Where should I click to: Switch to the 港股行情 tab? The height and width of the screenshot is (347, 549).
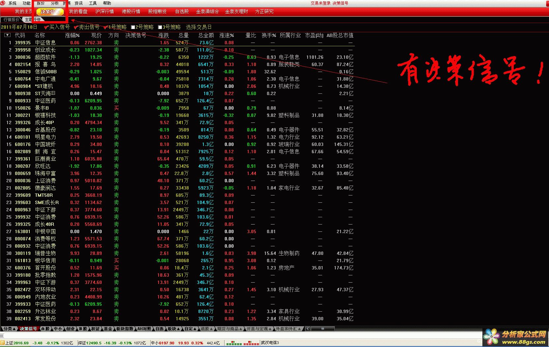[x=131, y=12]
